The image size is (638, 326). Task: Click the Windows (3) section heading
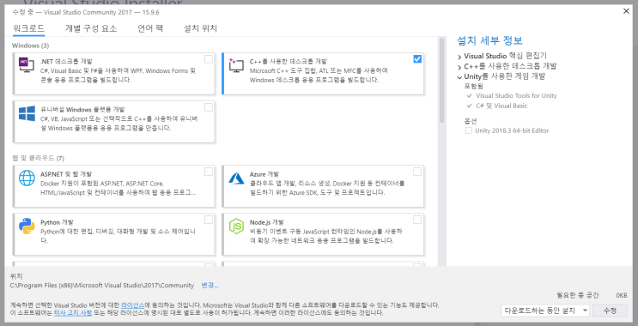[31, 45]
